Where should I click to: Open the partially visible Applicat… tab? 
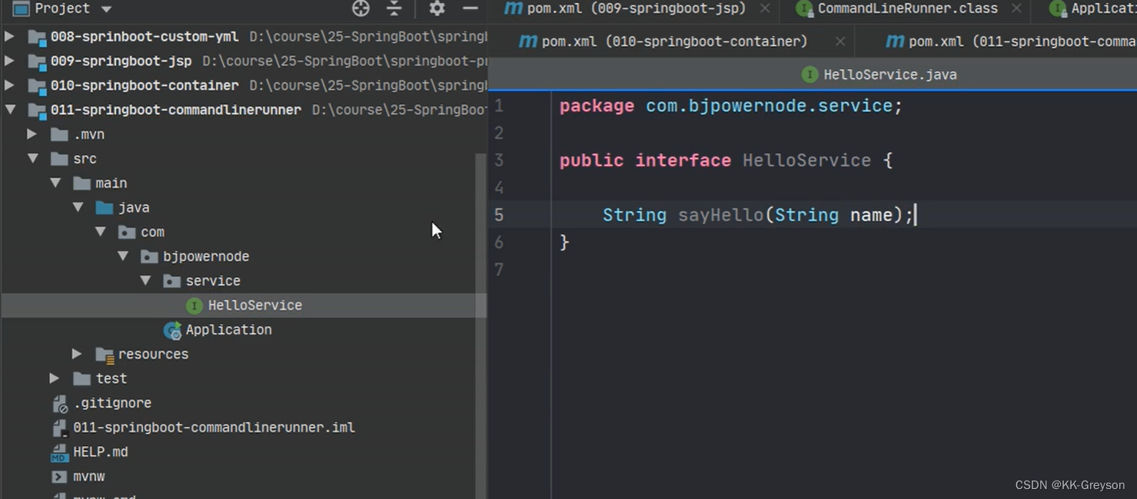pos(1092,9)
